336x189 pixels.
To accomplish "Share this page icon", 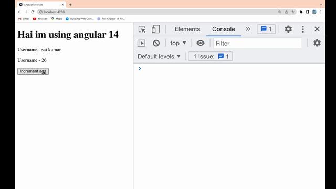I will pos(286,12).
